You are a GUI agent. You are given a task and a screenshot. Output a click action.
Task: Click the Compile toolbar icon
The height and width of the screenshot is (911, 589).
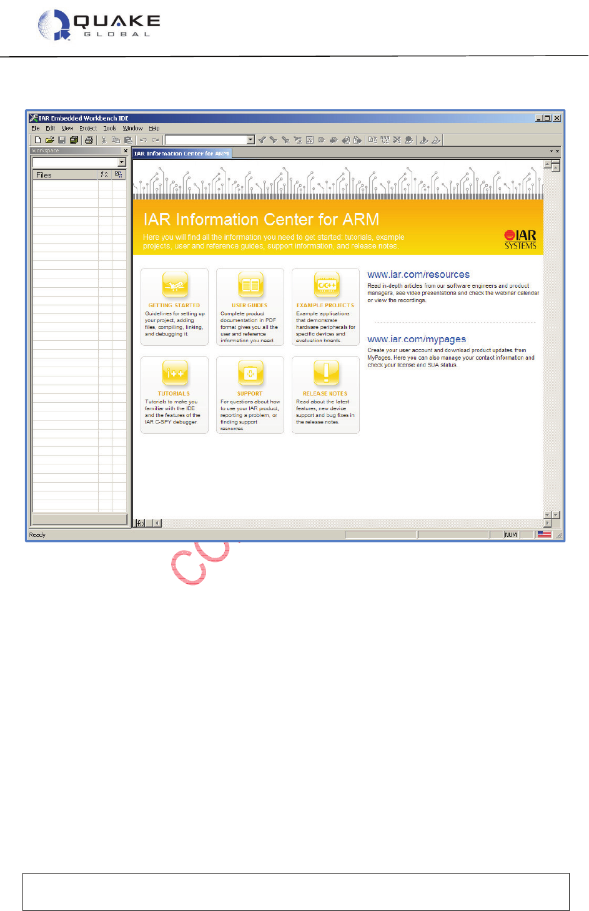point(372,140)
